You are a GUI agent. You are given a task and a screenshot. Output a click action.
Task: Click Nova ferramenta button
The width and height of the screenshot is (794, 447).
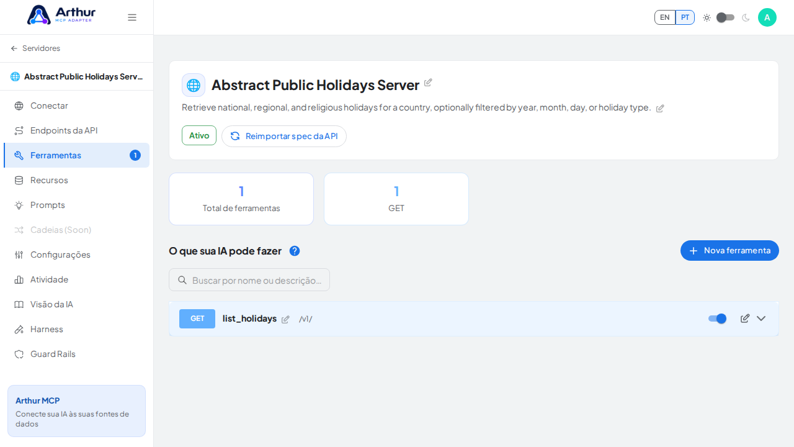click(729, 250)
